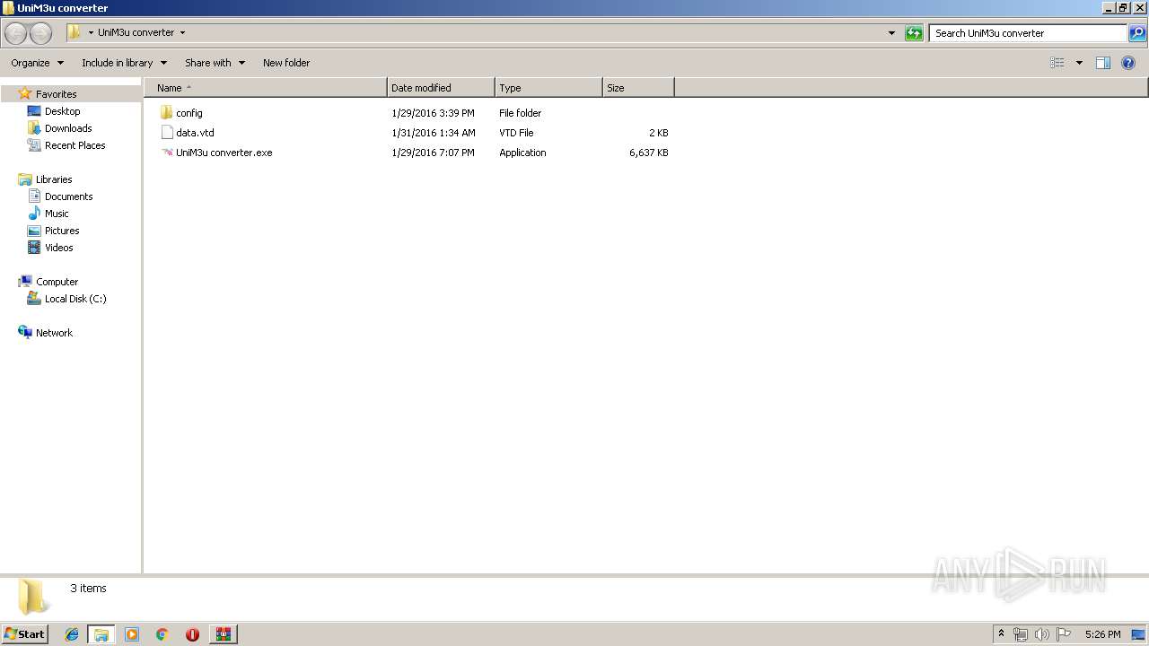Click the Change your view icon
Viewport: 1149px width, 646px height.
(x=1057, y=63)
